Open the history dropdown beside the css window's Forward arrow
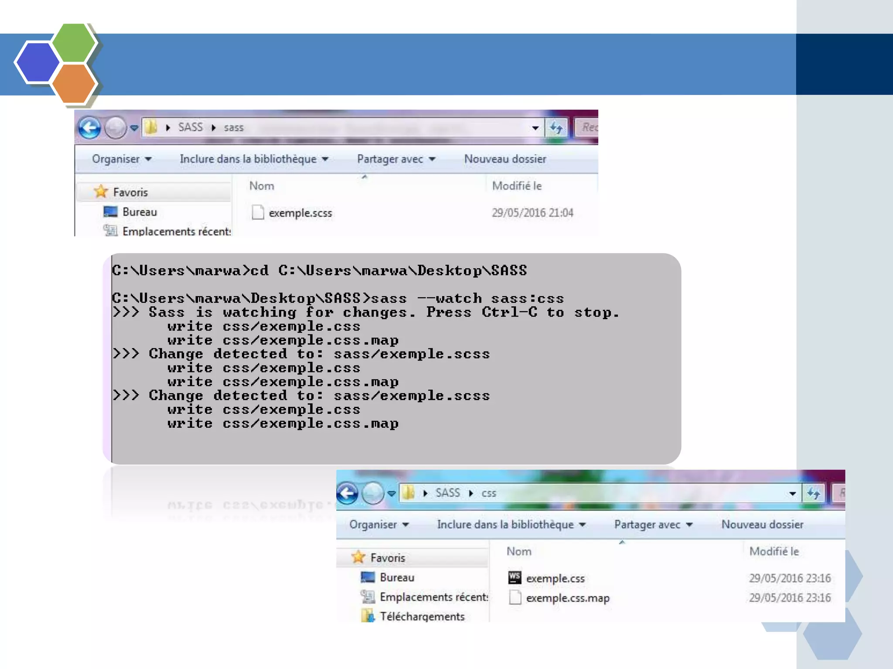Screen dimensions: 893x669 point(392,493)
